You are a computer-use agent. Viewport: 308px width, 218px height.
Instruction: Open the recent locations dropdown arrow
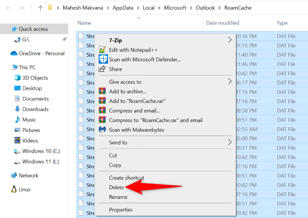[31, 8]
